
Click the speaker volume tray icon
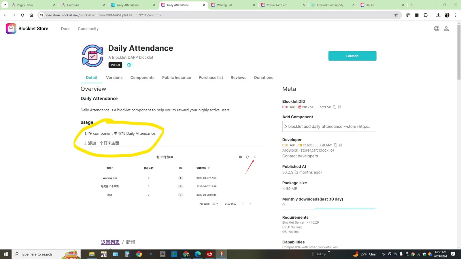383,254
